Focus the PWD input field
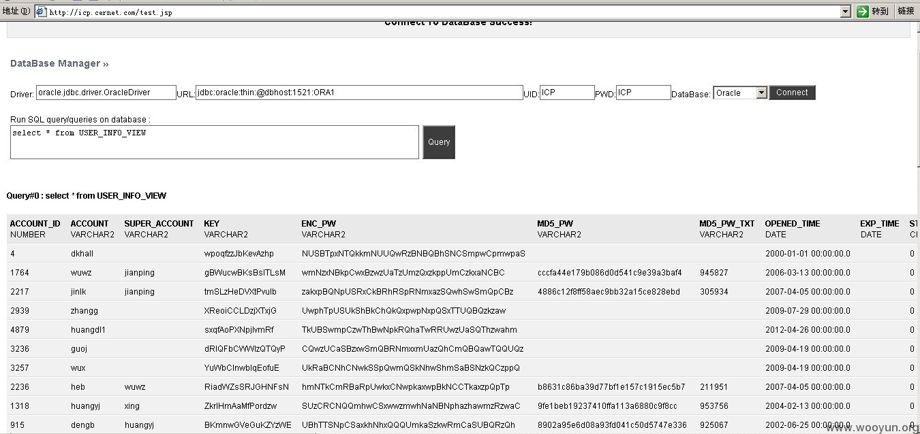Viewport: 920px width, 434px height. click(643, 93)
